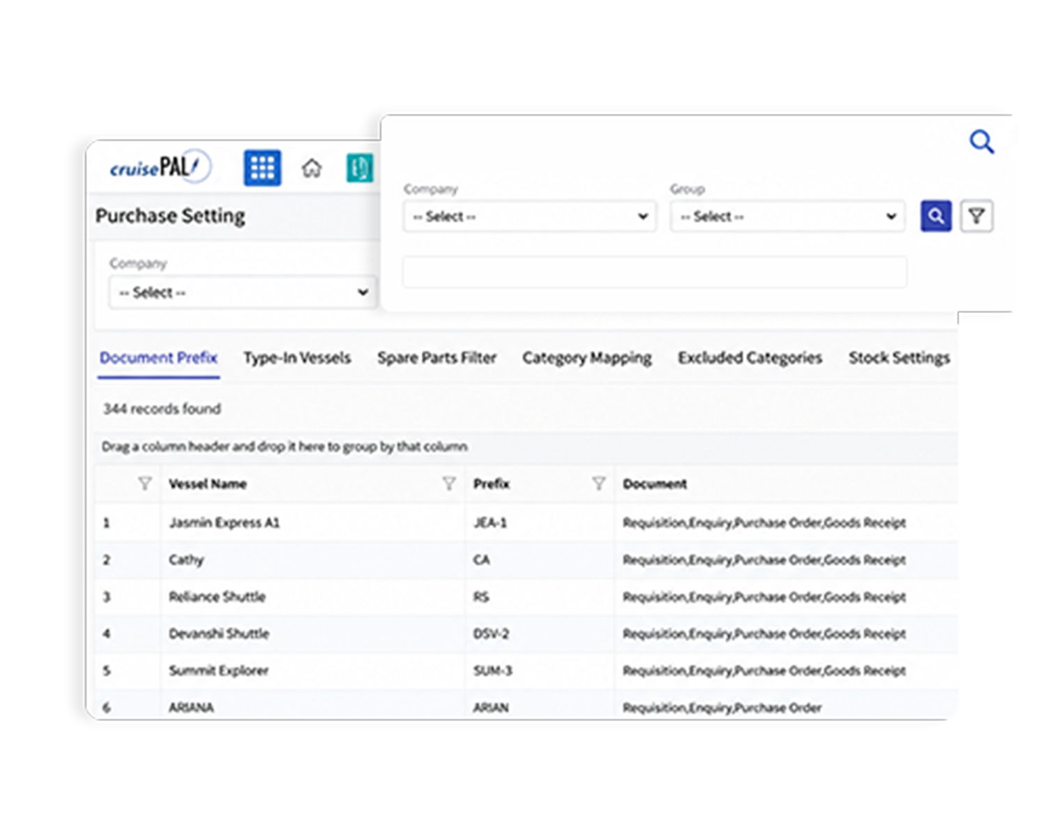Open the Spare Parts Filter tab
This screenshot has width=1046, height=837.
click(x=437, y=358)
